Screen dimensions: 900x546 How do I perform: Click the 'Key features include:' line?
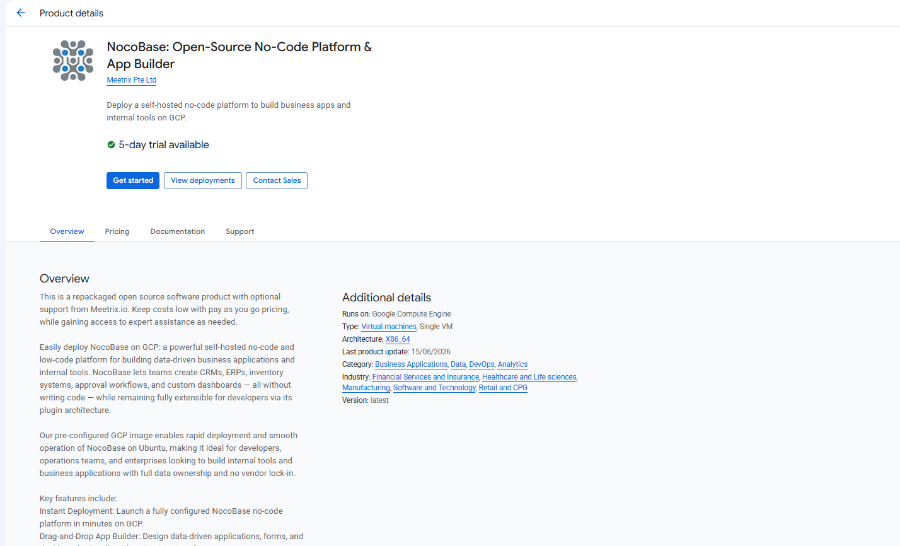[78, 499]
